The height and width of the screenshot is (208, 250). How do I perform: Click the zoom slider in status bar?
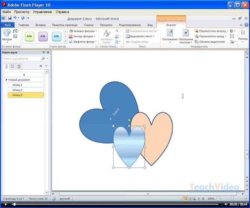233,199
